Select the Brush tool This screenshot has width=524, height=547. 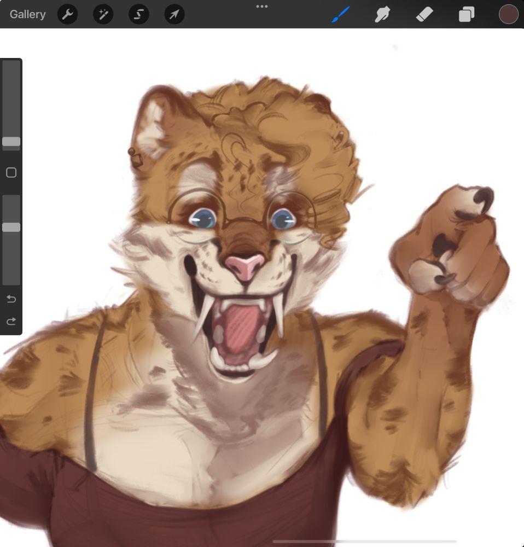[x=340, y=14]
